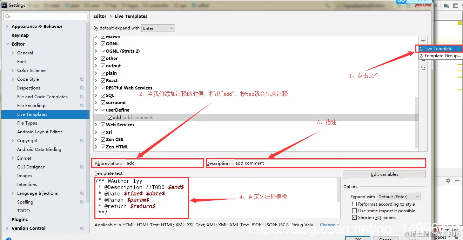Uncheck the OGNL template group checkbox
This screenshot has height=240, width=463.
[x=103, y=44]
